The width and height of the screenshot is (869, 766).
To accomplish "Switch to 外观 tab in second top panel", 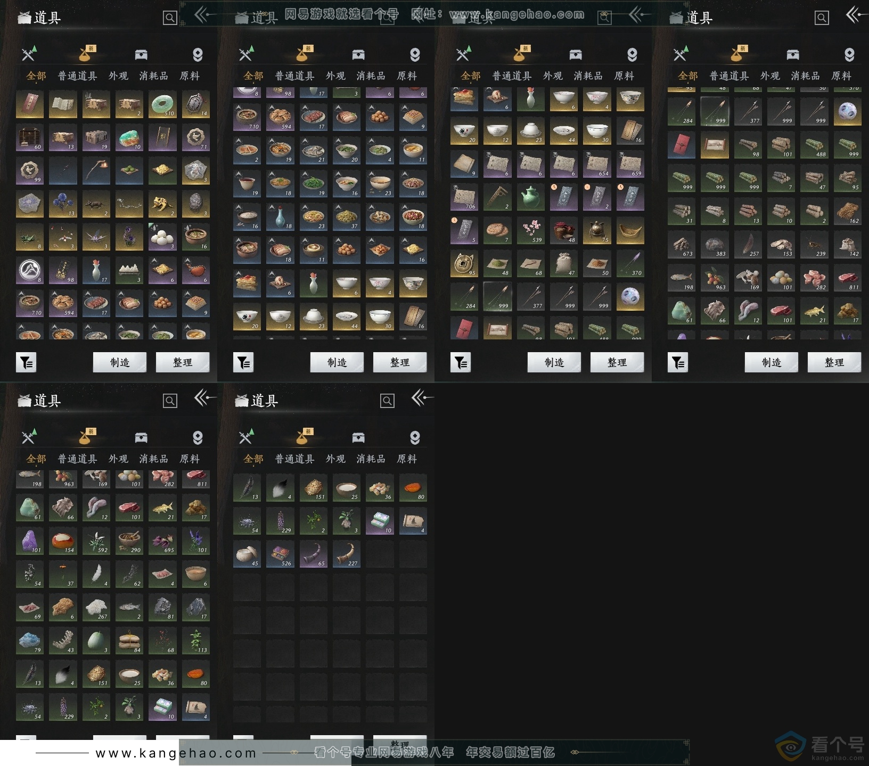I will (x=335, y=76).
